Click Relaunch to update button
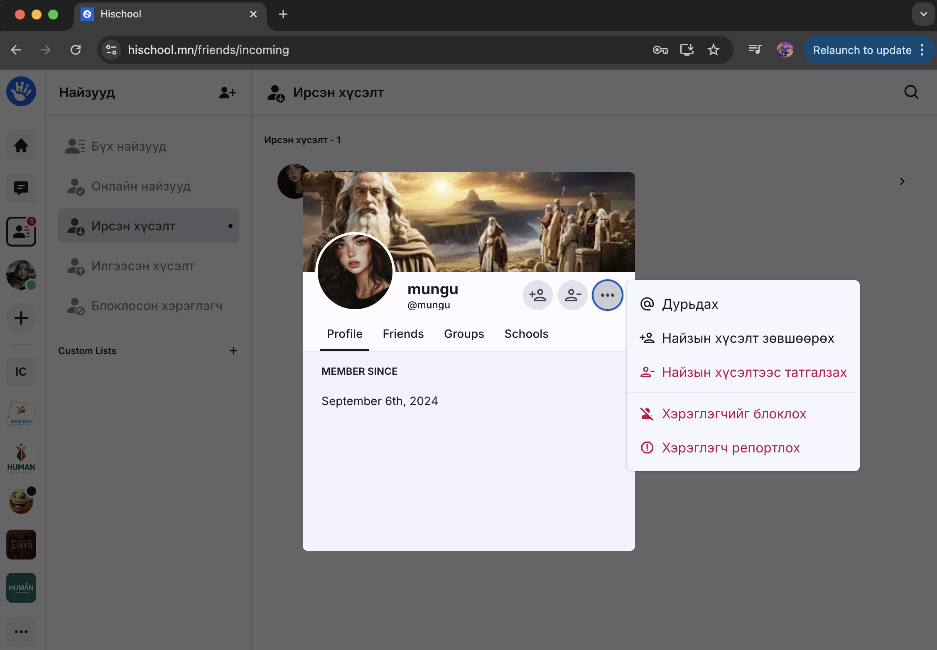 point(862,50)
